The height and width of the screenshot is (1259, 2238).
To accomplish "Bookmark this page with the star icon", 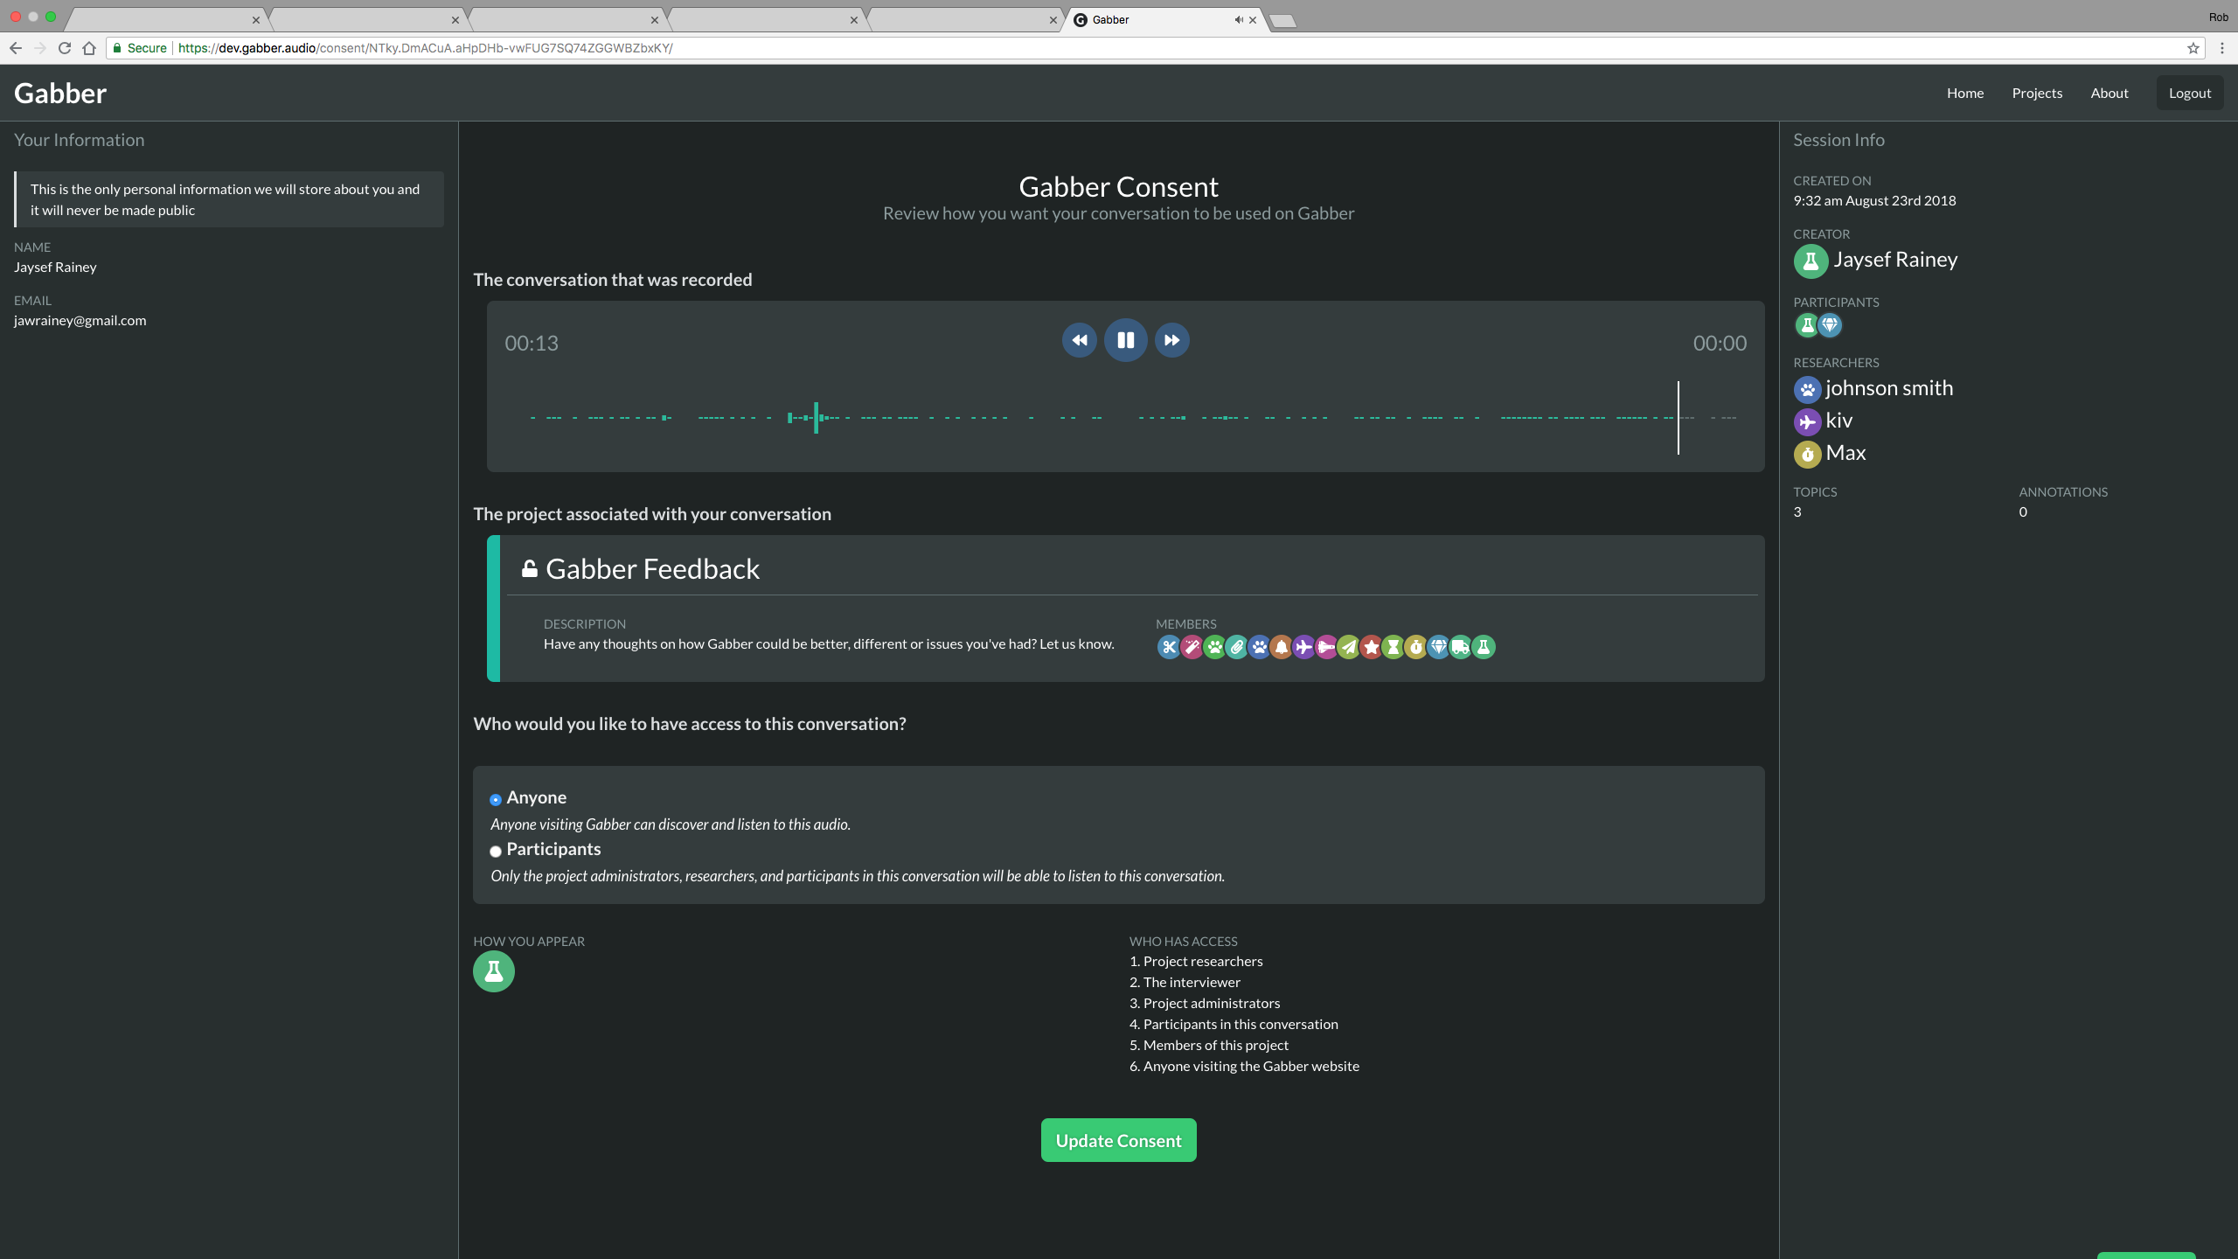I will point(2193,48).
